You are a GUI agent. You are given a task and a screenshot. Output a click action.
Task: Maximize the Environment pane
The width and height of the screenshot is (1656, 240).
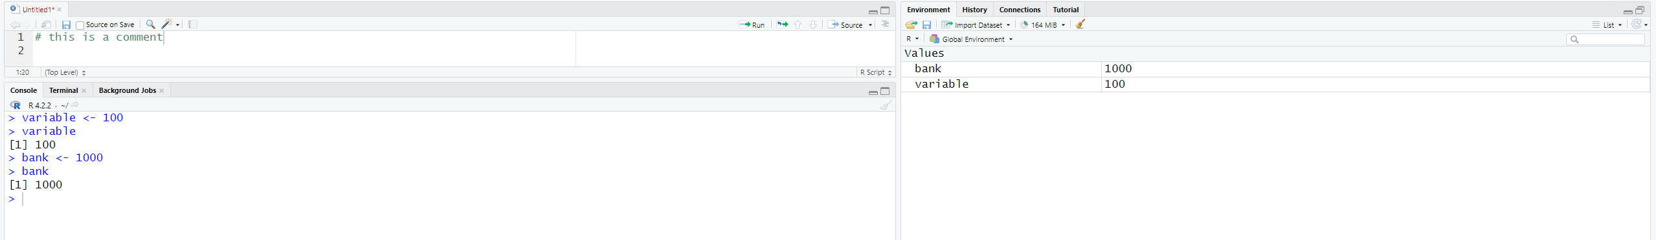(x=1640, y=10)
